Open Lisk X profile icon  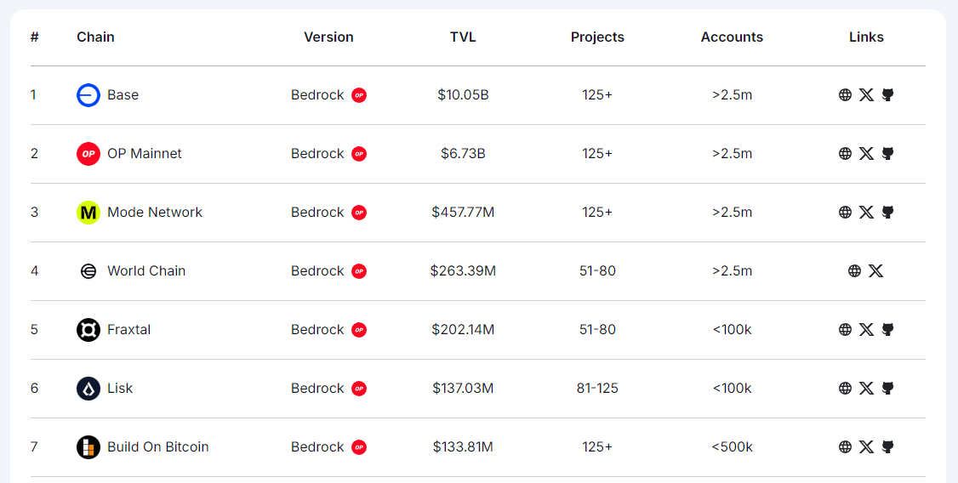(866, 388)
